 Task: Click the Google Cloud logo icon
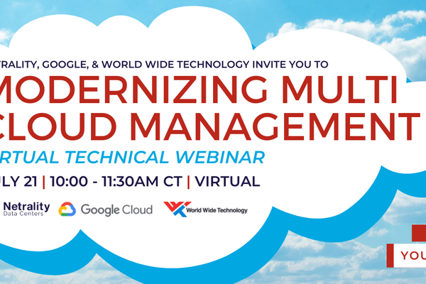coord(67,209)
